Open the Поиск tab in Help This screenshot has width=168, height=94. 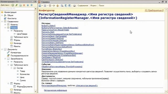(x=101, y=6)
